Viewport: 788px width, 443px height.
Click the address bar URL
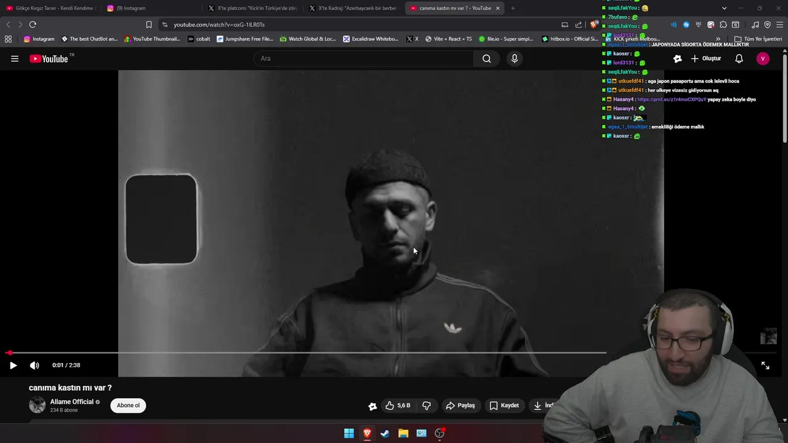click(219, 25)
